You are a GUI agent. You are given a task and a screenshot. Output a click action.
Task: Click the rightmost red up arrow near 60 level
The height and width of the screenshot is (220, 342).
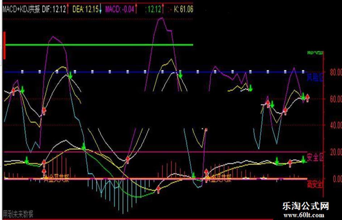307,98
